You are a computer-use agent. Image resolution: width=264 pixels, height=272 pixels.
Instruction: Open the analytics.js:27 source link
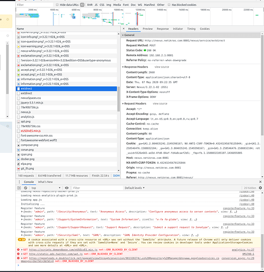coord(243,250)
